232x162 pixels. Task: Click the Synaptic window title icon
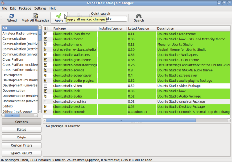click(3, 3)
